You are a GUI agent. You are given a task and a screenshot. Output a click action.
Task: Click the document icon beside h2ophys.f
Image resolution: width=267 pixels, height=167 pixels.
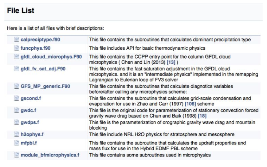click(16, 134)
